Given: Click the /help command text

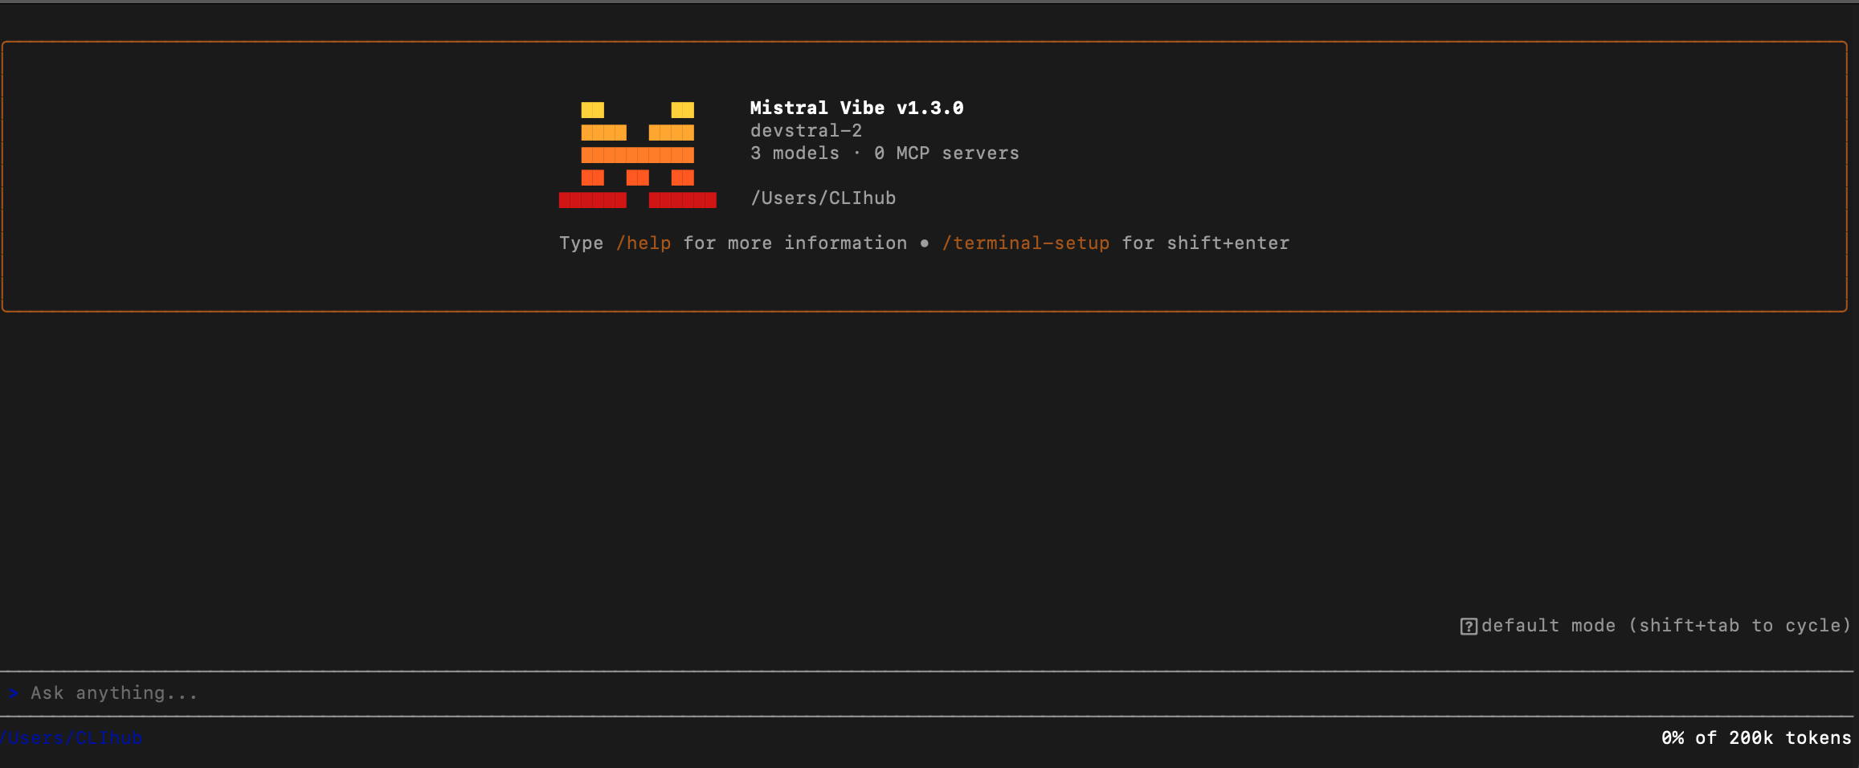Looking at the screenshot, I should [x=643, y=243].
